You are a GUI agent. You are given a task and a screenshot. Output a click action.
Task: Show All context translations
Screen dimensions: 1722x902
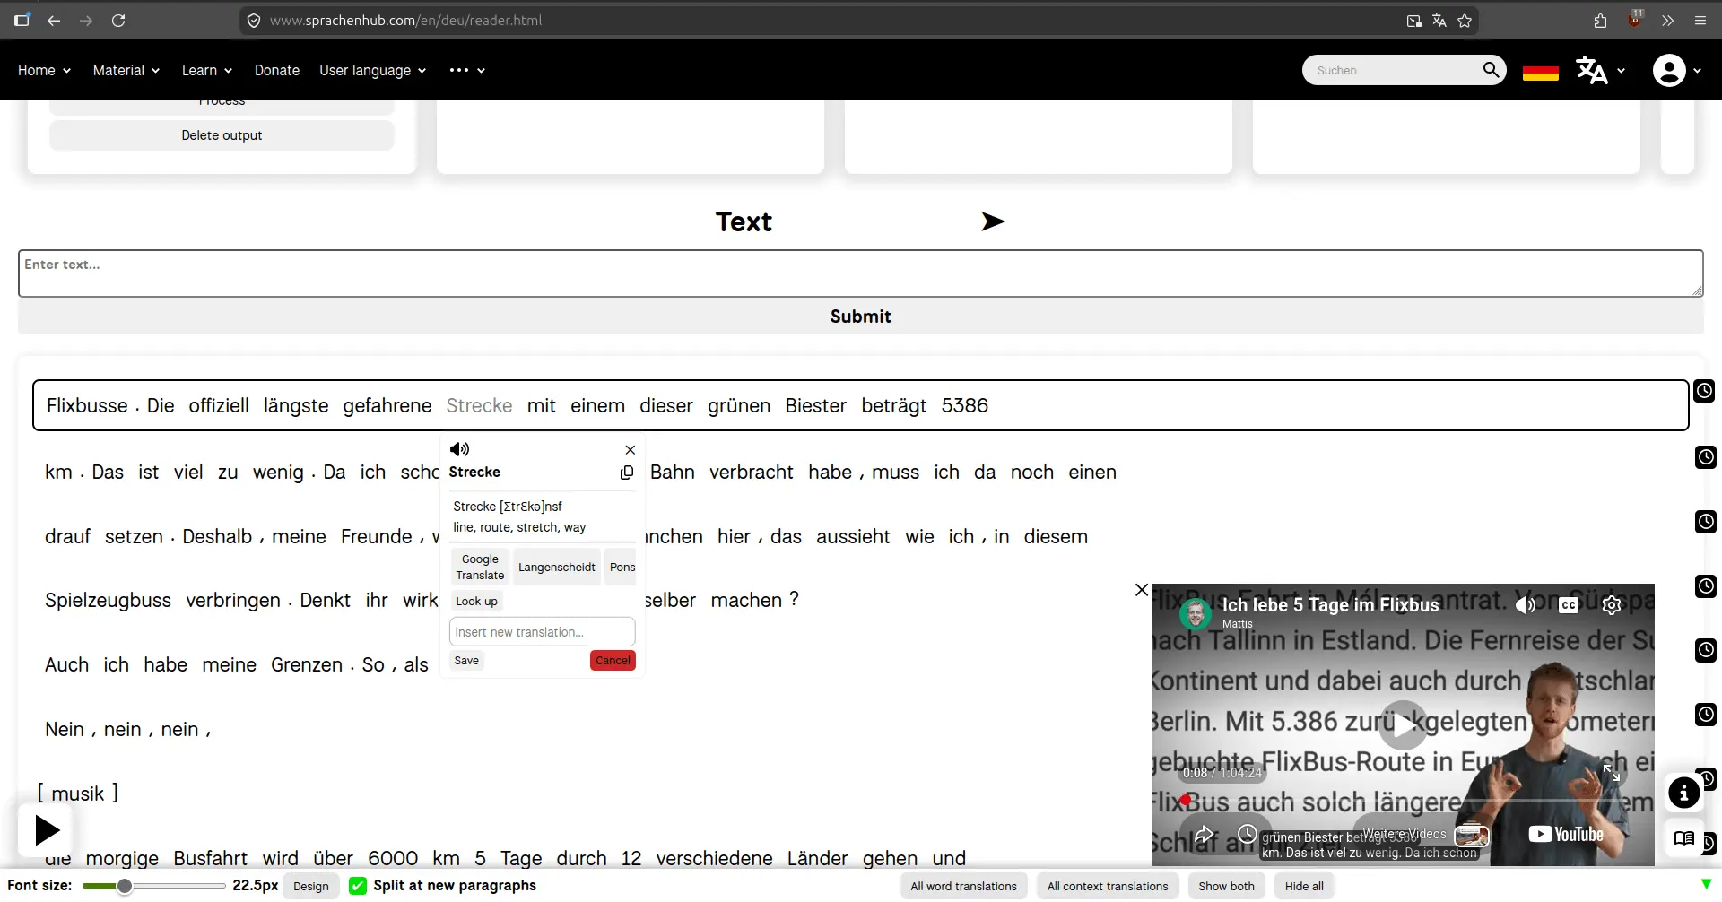click(1107, 886)
